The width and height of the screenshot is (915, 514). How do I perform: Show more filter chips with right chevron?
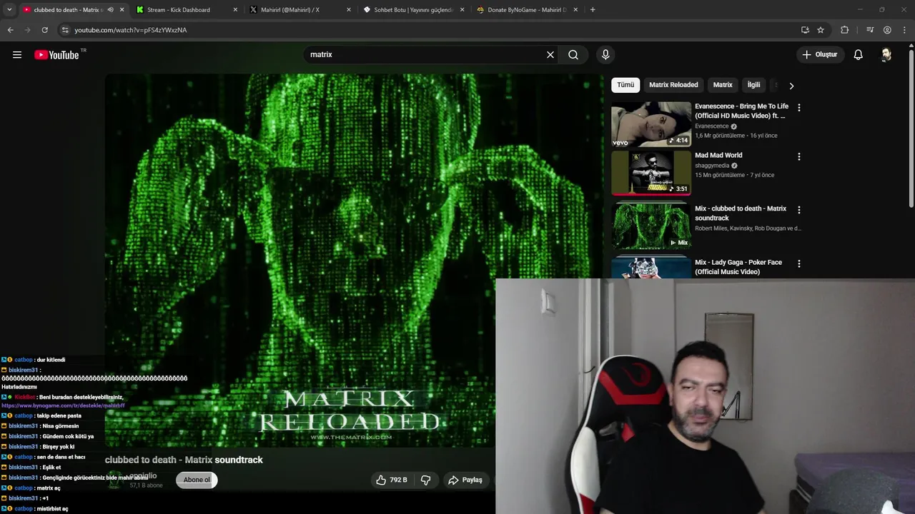pos(791,86)
